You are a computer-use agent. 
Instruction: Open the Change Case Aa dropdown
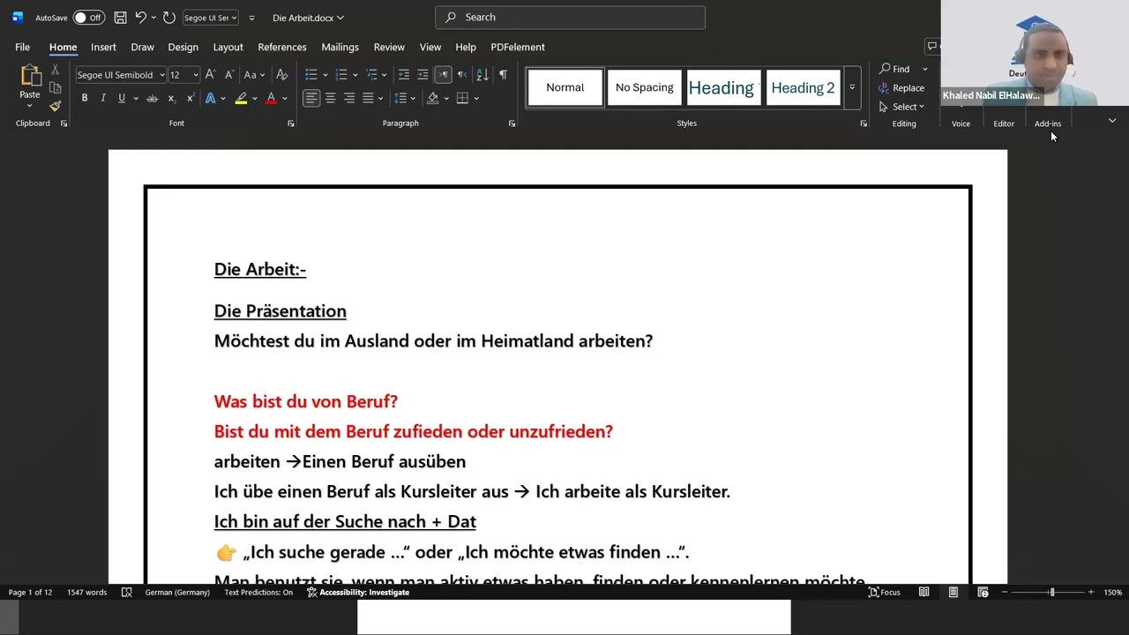click(x=254, y=75)
